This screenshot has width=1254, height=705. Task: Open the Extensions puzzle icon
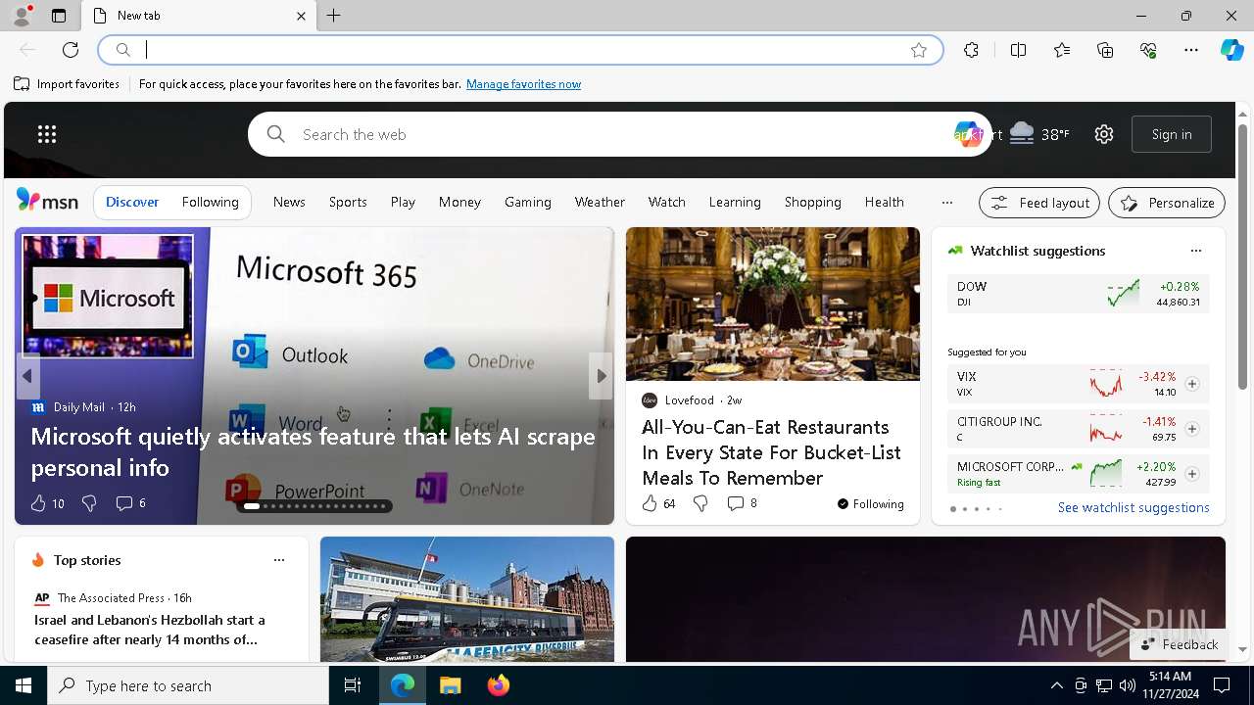[x=971, y=50]
